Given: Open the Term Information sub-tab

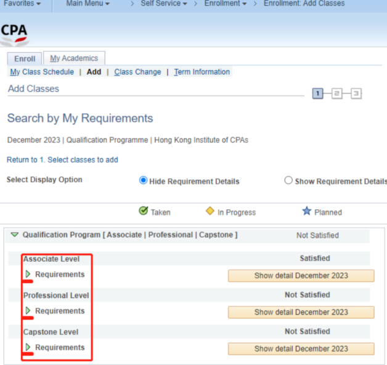Looking at the screenshot, I should 202,72.
